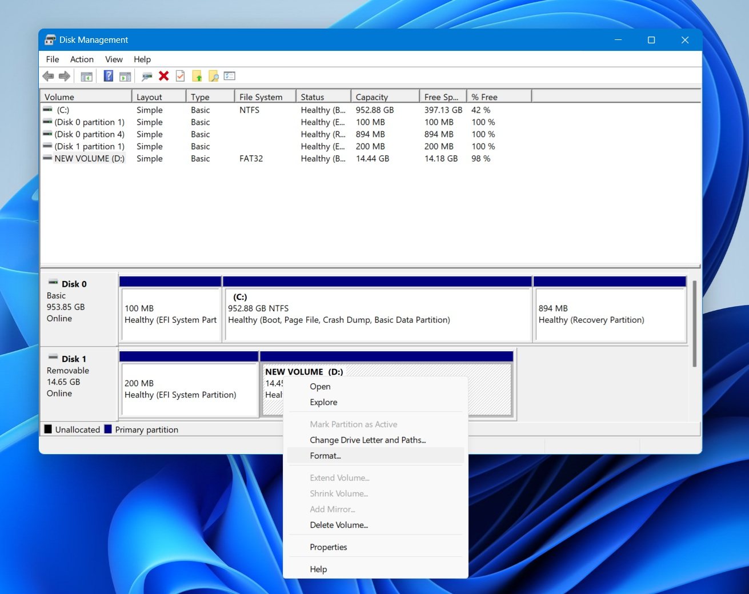Click the Properties checkmark page toolbar icon
Viewport: 749px width, 594px height.
pos(181,76)
